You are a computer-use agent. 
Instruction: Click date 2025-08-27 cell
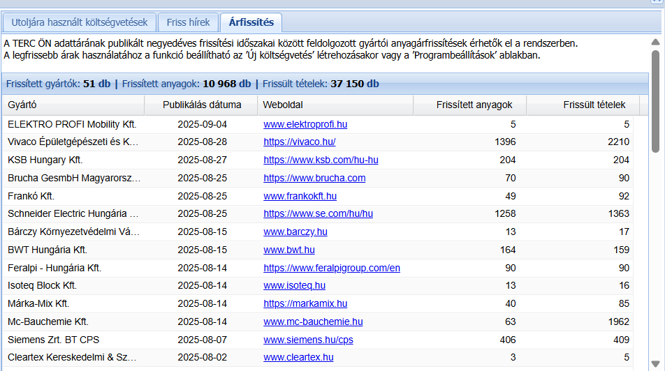(x=203, y=160)
